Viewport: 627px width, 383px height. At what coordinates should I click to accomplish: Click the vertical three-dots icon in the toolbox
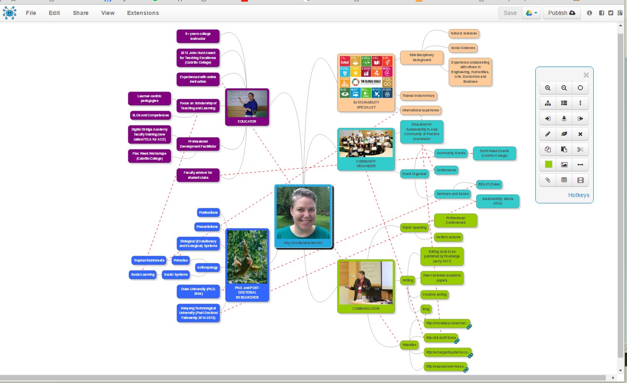click(580, 103)
